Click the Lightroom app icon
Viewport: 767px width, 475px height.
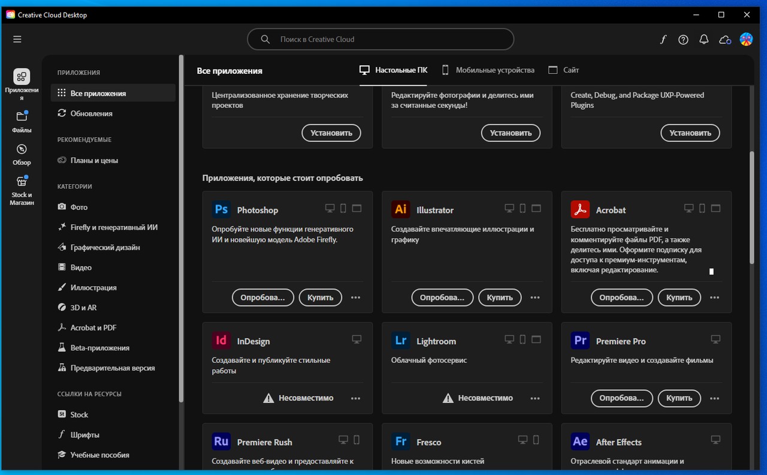coord(401,341)
